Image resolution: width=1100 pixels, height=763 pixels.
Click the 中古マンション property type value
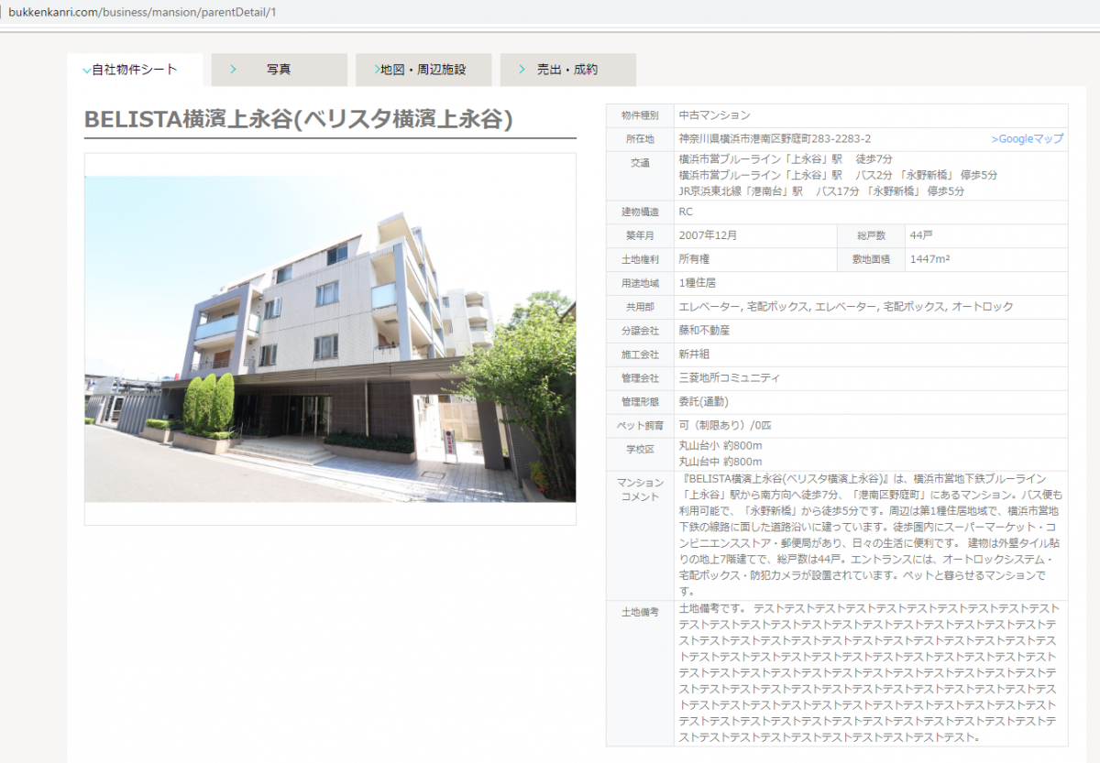coord(714,115)
